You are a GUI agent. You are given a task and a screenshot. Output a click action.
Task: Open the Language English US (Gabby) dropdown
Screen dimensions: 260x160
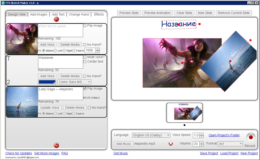tap(151, 135)
